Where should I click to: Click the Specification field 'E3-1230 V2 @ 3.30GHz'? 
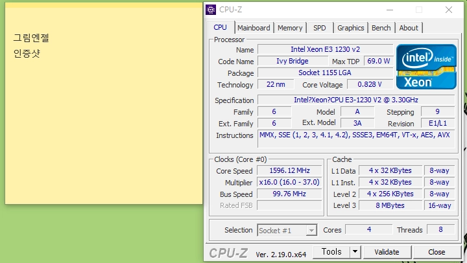(356, 100)
